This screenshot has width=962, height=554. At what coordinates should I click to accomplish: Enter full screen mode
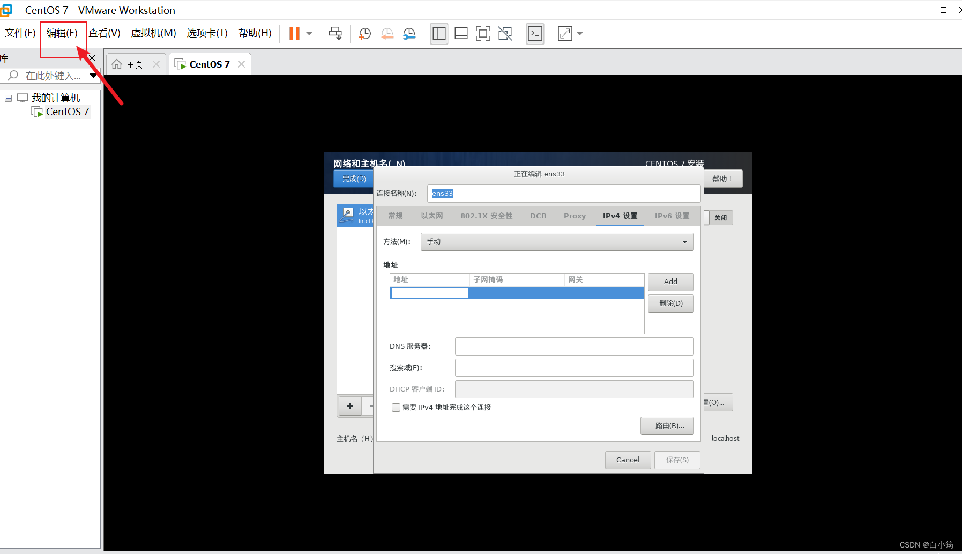483,34
